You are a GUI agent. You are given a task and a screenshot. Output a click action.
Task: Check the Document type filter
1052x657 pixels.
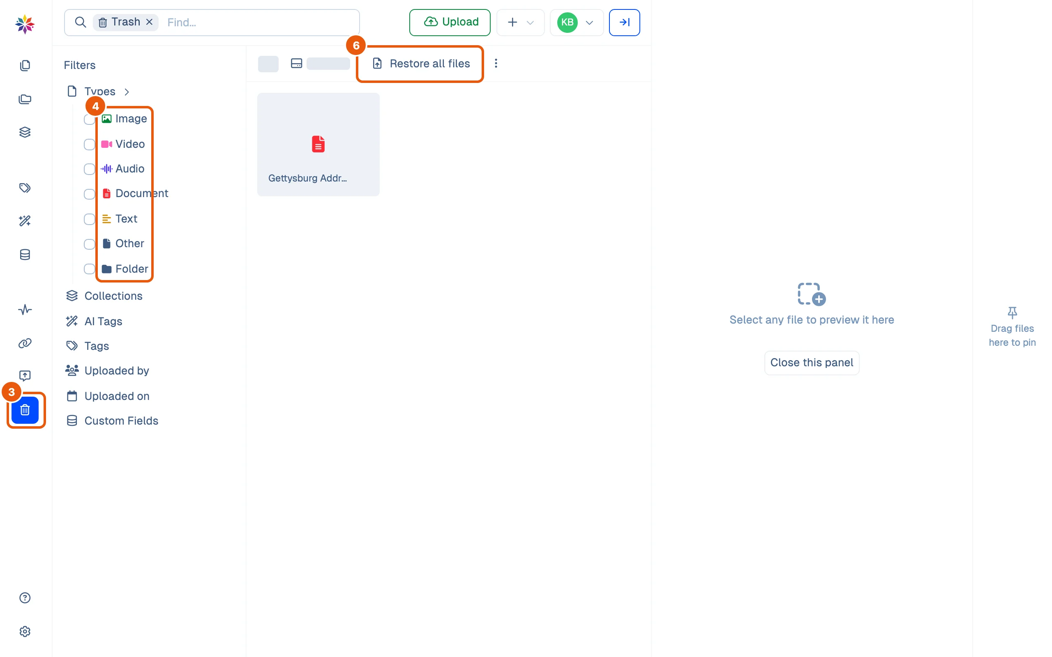coord(90,194)
